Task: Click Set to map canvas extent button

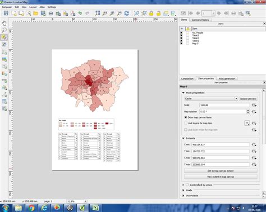Action: (221, 171)
